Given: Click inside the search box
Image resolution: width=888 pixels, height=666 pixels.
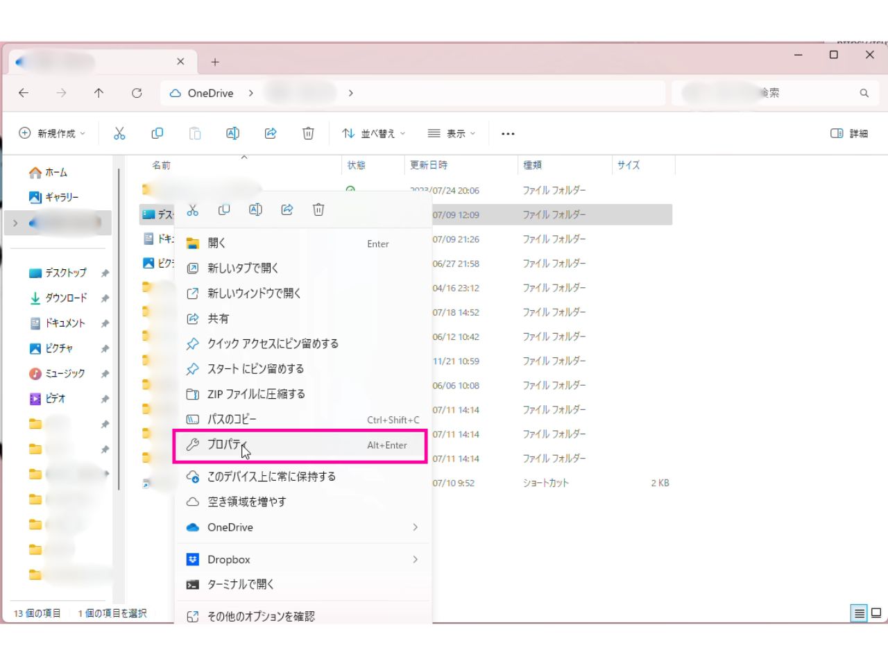Looking at the screenshot, I should 770,92.
